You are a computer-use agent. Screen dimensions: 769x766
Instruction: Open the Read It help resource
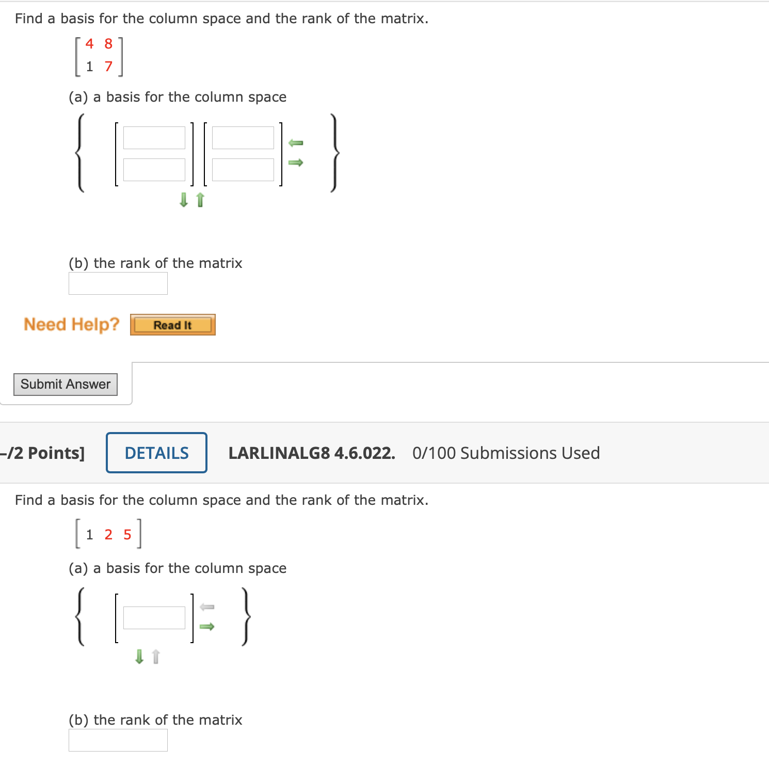172,324
